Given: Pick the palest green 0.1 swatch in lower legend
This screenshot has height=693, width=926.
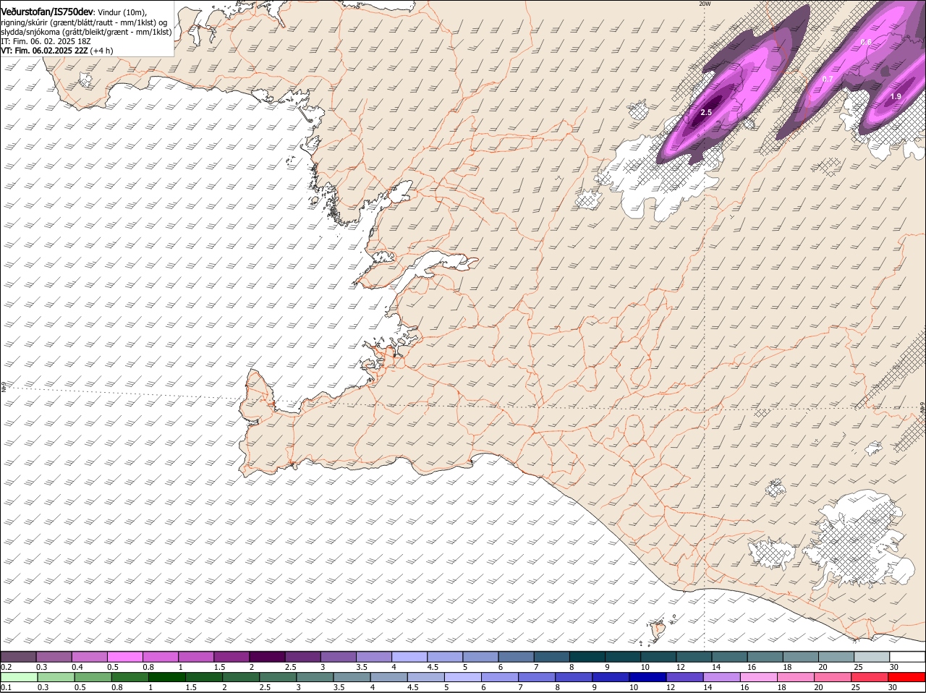Looking at the screenshot, I should [x=19, y=677].
